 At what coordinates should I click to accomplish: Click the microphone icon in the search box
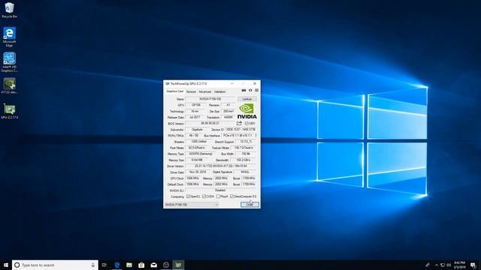pos(93,265)
